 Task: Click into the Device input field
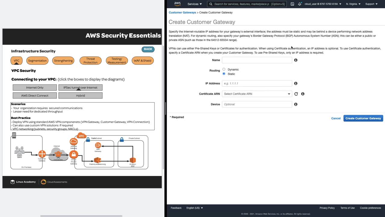(x=257, y=104)
